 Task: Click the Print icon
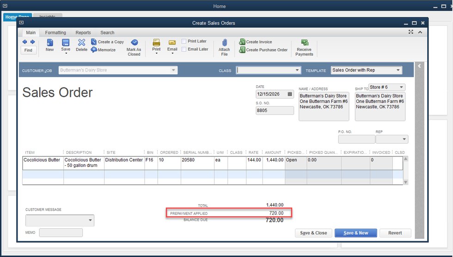point(156,43)
